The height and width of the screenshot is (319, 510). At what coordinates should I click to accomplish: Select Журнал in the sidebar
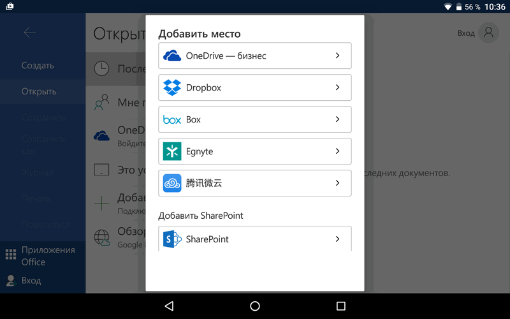(38, 172)
